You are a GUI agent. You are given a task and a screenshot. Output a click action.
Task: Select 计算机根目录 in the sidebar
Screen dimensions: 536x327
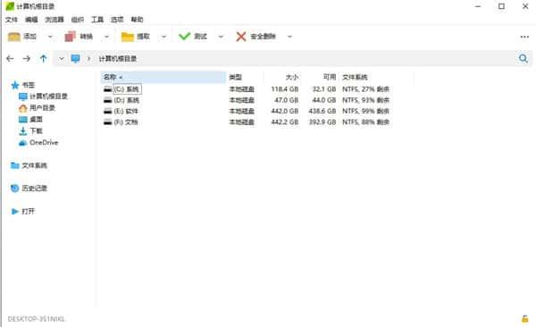[x=43, y=96]
